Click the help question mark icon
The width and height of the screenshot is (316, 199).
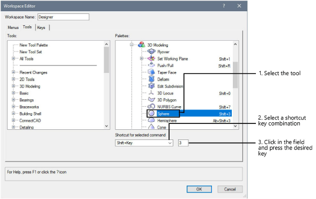pos(224,6)
